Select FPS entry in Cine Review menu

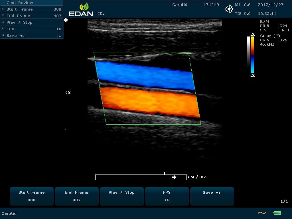click(32, 29)
